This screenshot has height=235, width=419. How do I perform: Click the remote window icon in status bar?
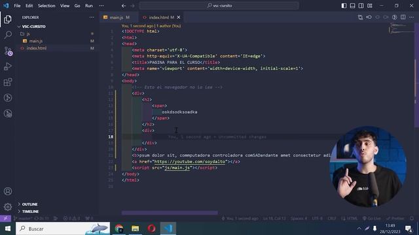click(x=5, y=218)
